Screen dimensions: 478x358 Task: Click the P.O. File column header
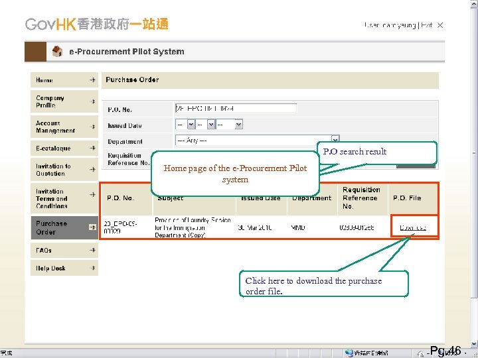(x=407, y=198)
